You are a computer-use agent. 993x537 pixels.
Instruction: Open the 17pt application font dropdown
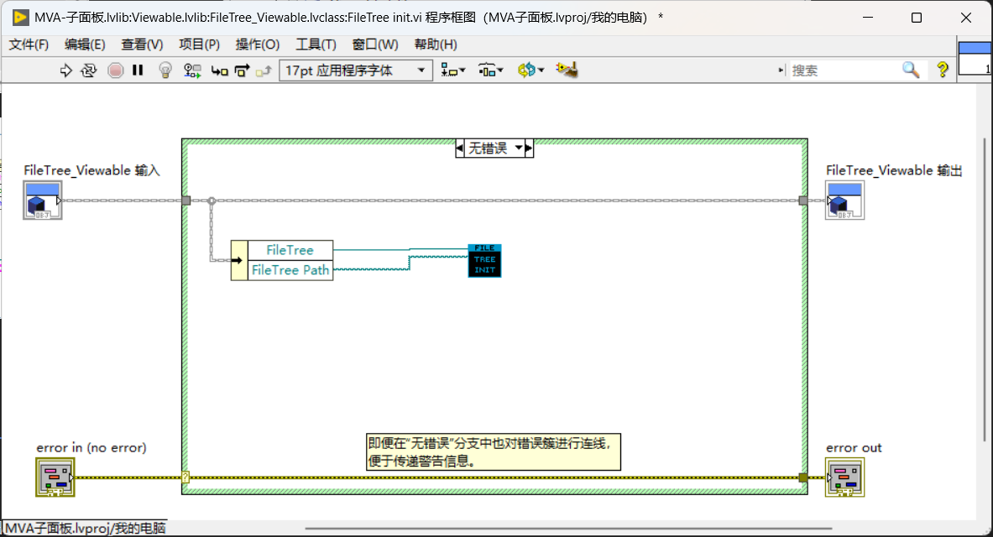(356, 70)
